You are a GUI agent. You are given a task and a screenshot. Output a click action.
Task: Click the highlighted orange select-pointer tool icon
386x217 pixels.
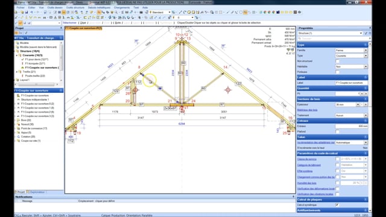click(99, 12)
